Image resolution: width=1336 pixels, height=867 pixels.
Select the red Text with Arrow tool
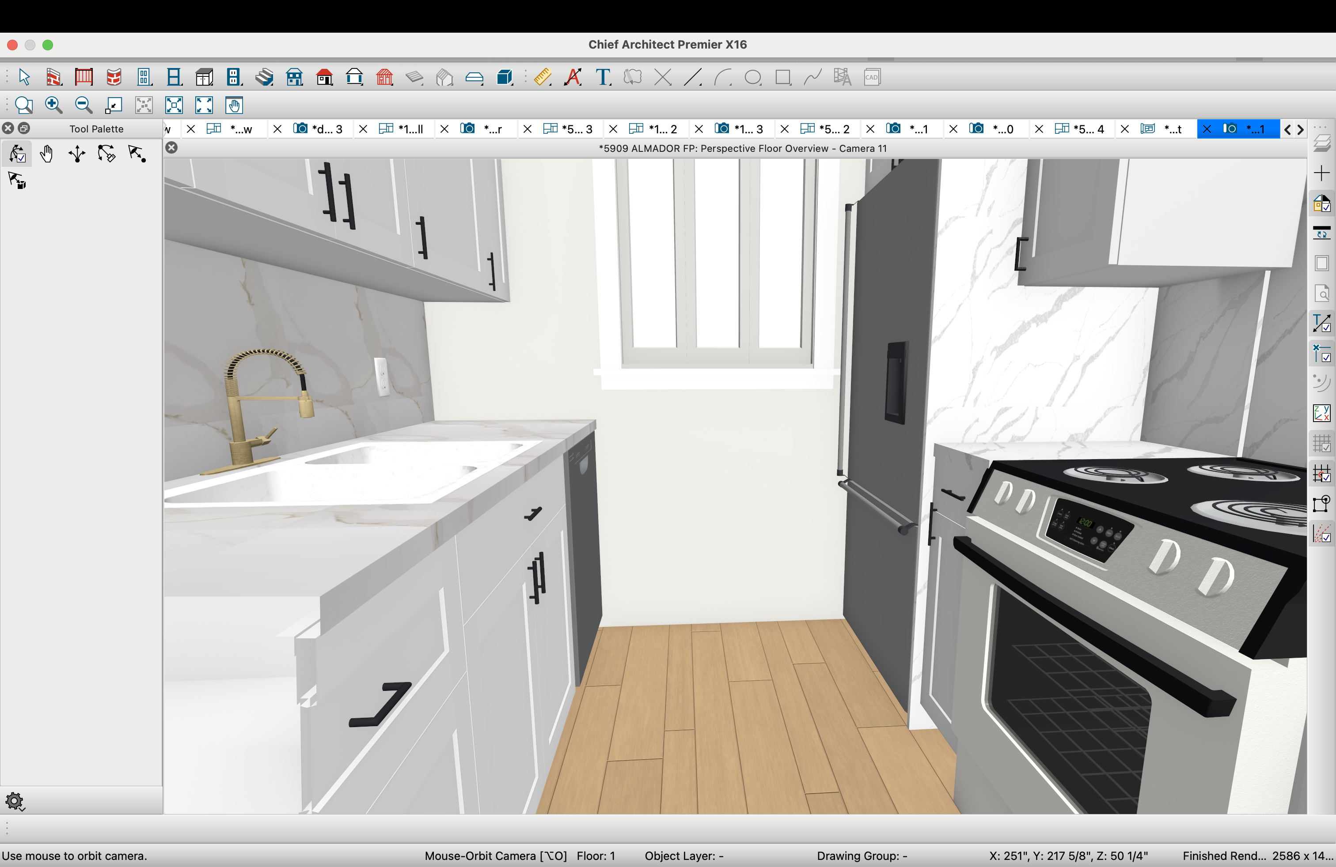(573, 77)
